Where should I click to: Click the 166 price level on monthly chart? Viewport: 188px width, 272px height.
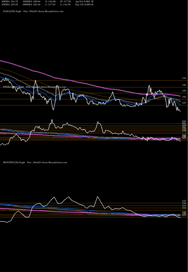click(184, 208)
